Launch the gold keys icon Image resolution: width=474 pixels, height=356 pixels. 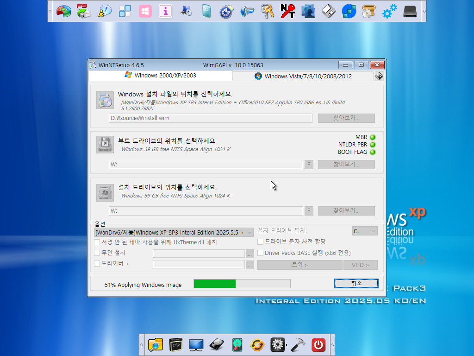coord(267,11)
